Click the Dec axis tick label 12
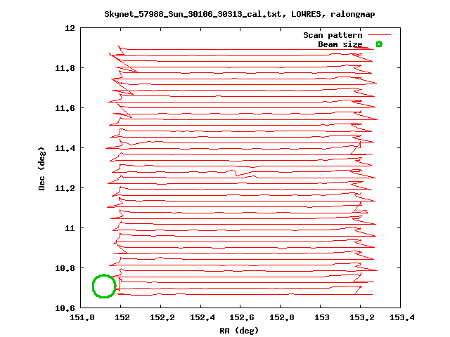Viewport: 450px width, 337px height. [70, 28]
